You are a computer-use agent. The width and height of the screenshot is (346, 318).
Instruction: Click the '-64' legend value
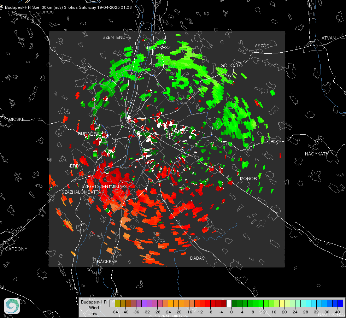(115, 312)
